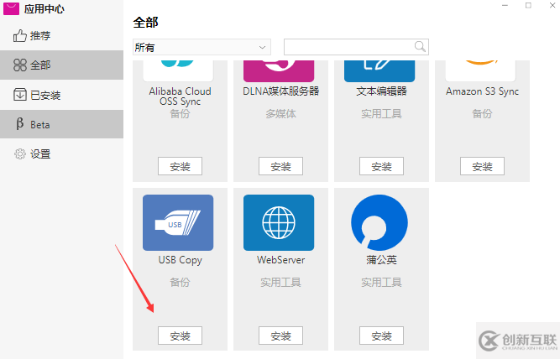Click 实用工具 label under 蒲公英

point(381,283)
